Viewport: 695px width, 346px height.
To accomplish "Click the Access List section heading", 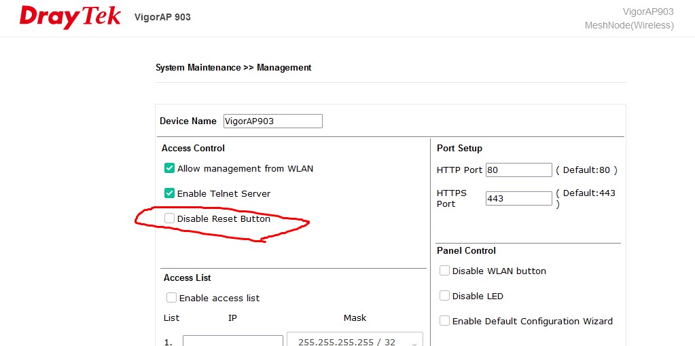I will coord(187,277).
